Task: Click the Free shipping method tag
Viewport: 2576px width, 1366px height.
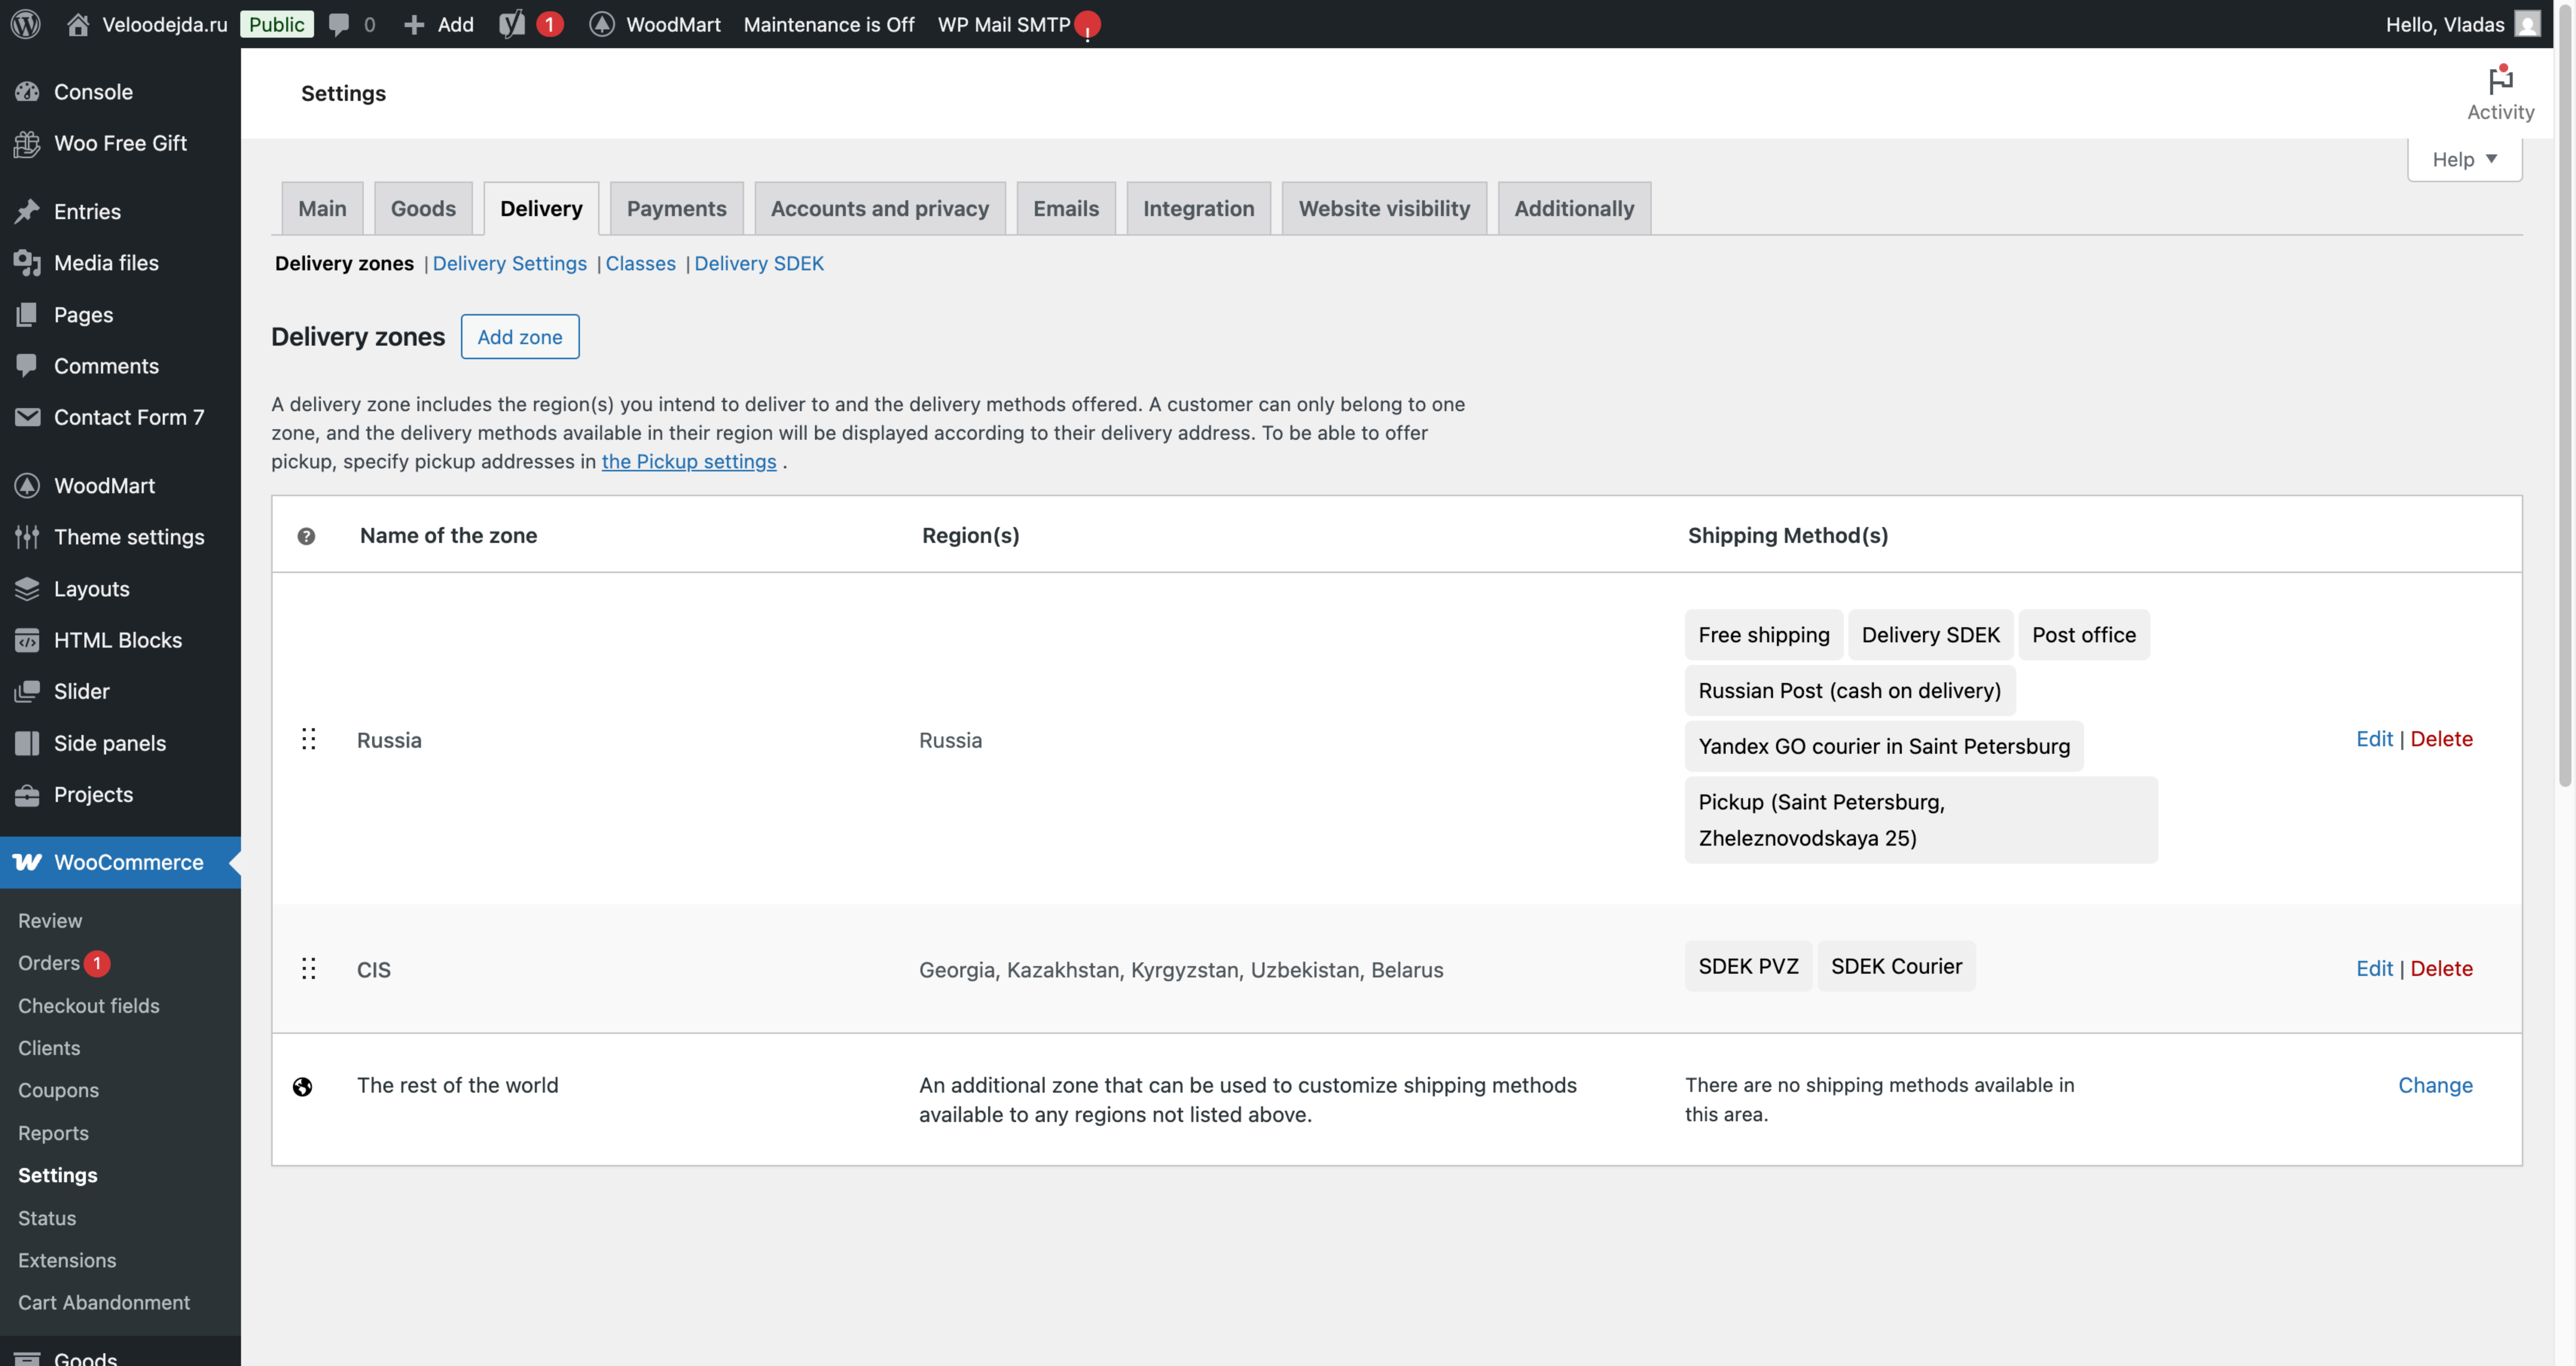Action: [1764, 635]
